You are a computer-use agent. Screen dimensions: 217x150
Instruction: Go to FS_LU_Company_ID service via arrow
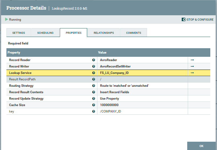192,73
